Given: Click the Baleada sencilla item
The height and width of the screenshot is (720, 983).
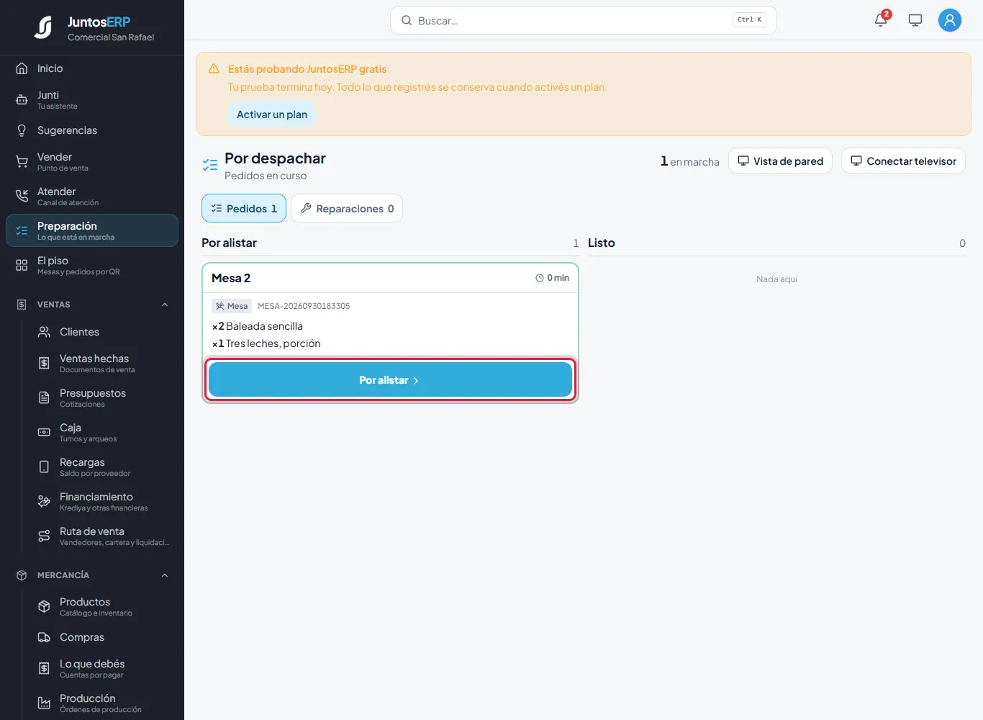Looking at the screenshot, I should 258,326.
